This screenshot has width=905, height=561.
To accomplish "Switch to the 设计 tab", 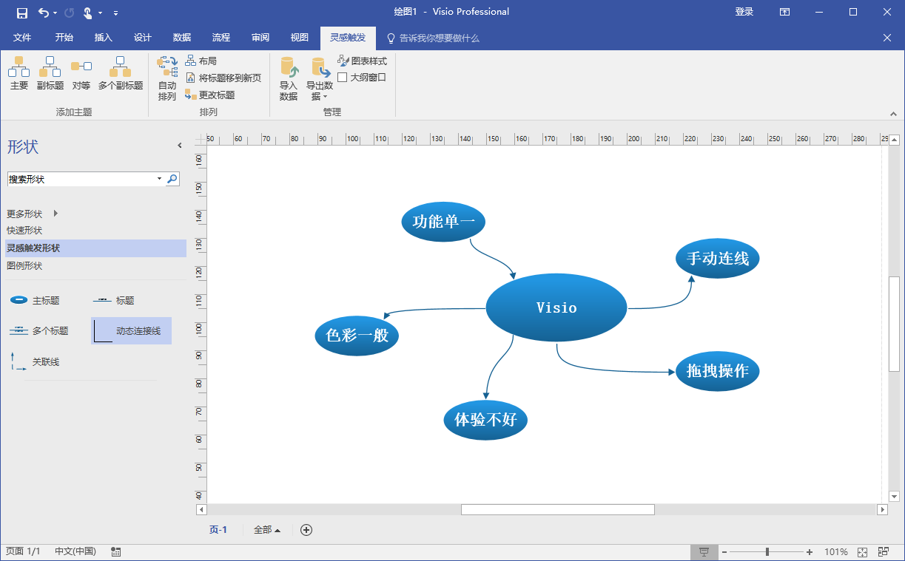I will click(143, 38).
